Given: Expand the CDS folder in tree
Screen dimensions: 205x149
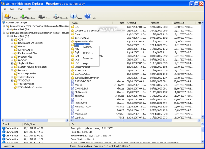Looking at the screenshot, I should 12,40.
